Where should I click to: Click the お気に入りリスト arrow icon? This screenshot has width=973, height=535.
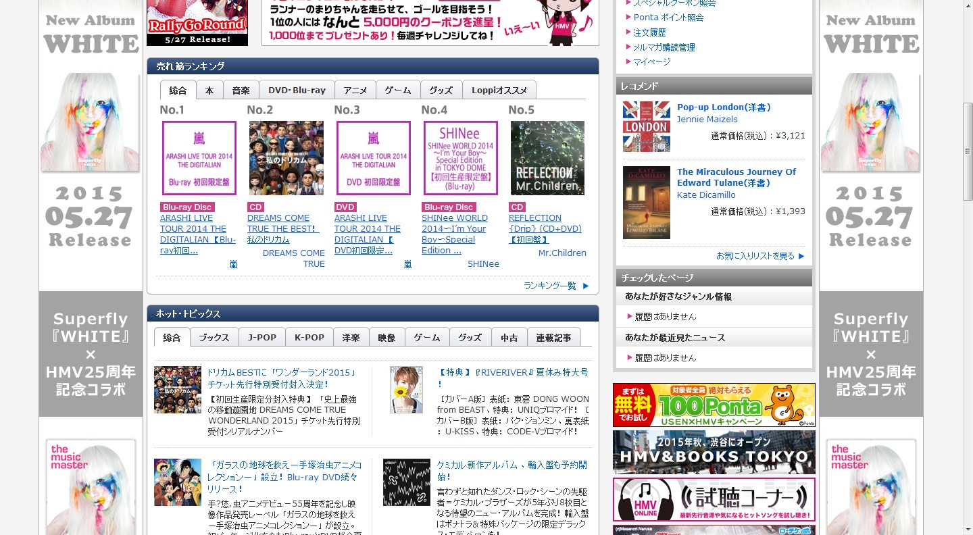pyautogui.click(x=801, y=256)
